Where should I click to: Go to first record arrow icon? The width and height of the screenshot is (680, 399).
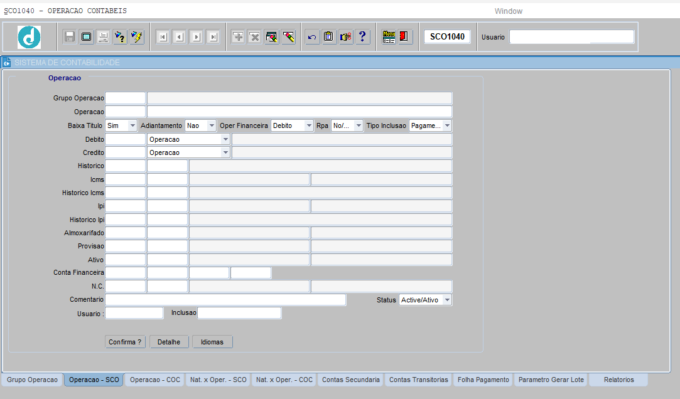(163, 37)
